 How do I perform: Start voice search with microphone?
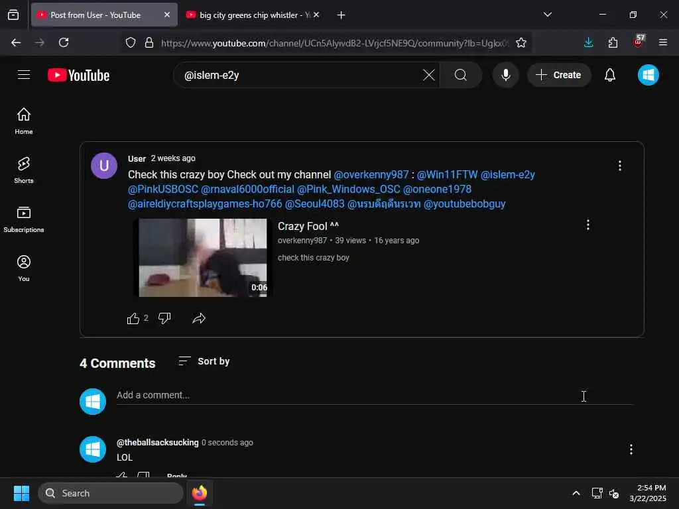(505, 75)
